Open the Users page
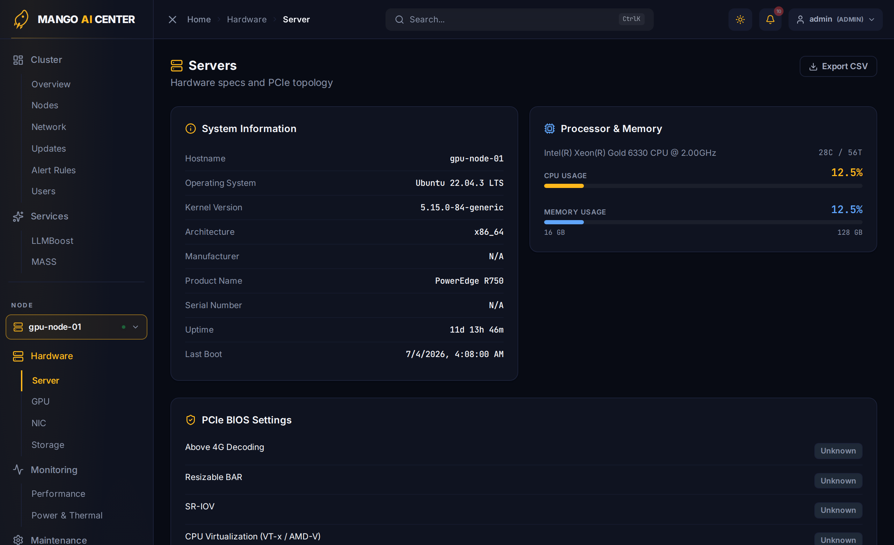The width and height of the screenshot is (894, 545). pyautogui.click(x=43, y=191)
